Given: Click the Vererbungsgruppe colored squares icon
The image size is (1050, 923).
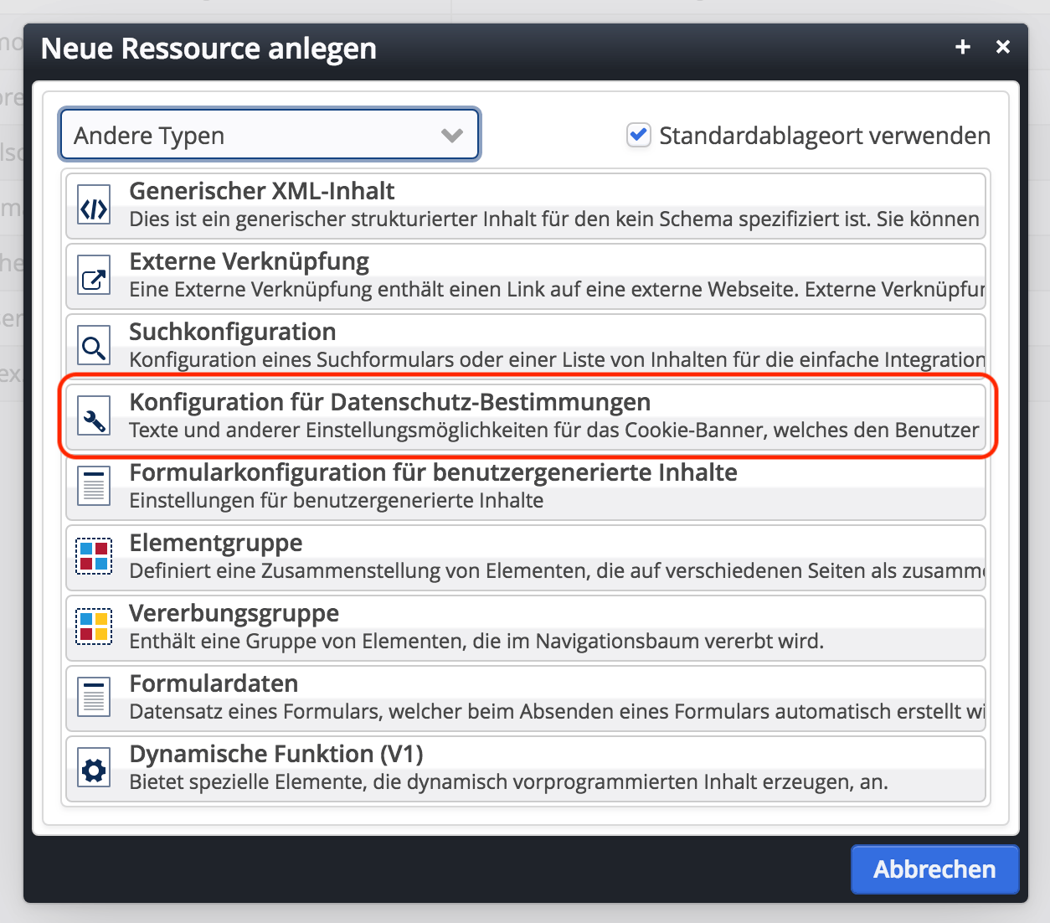Looking at the screenshot, I should [94, 627].
